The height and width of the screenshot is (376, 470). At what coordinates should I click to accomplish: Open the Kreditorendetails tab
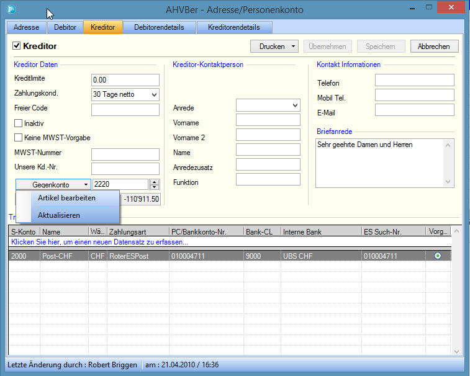233,27
